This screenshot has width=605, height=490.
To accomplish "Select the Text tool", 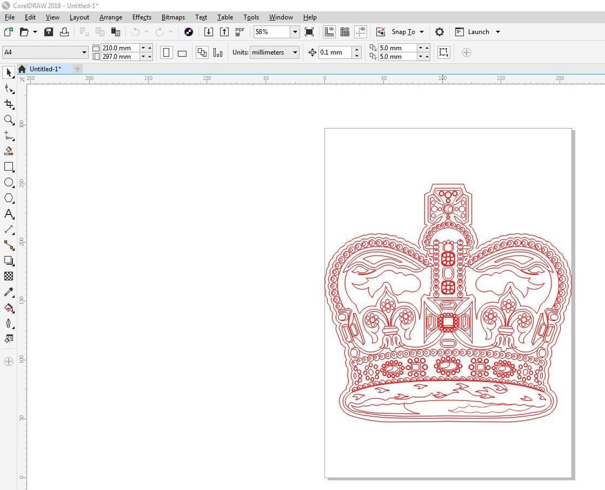I will (8, 213).
